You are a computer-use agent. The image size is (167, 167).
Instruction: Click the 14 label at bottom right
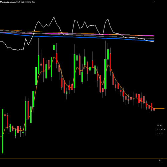[160, 160]
